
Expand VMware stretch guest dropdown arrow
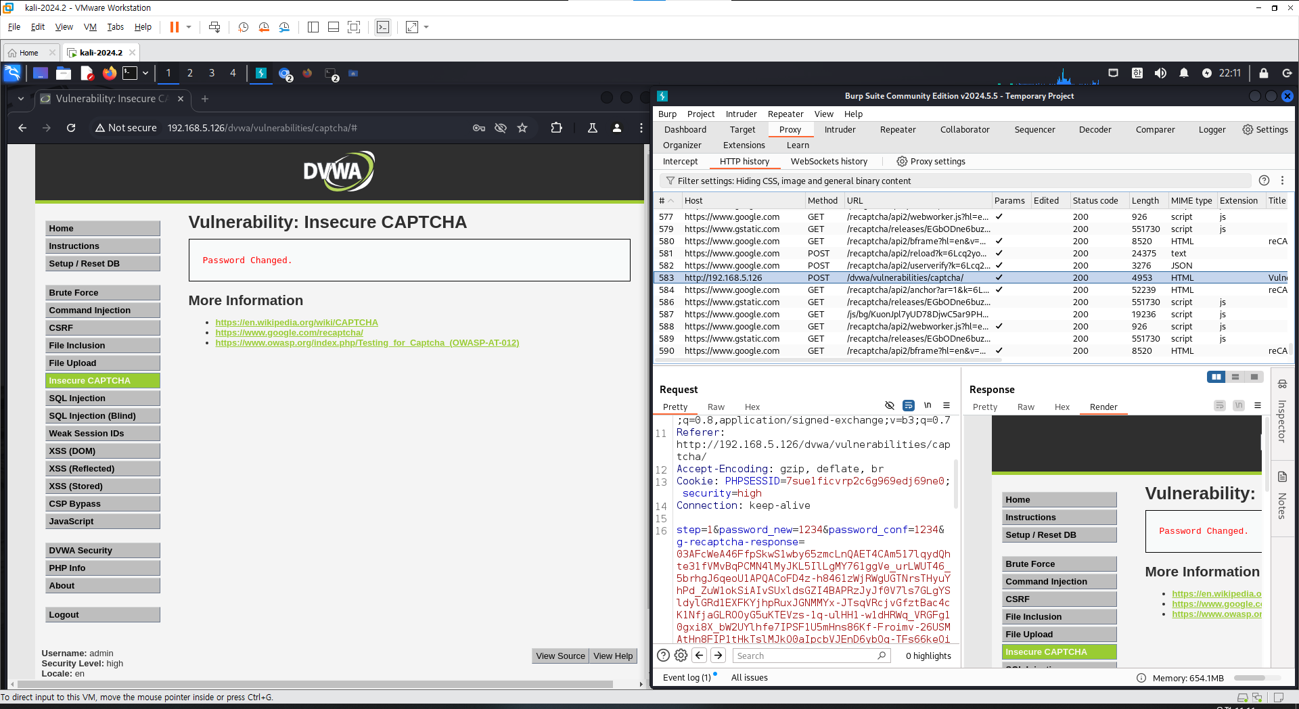point(426,27)
